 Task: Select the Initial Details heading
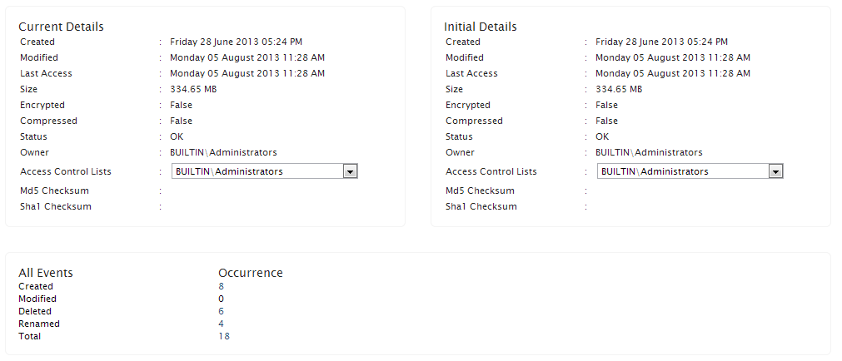tap(480, 27)
